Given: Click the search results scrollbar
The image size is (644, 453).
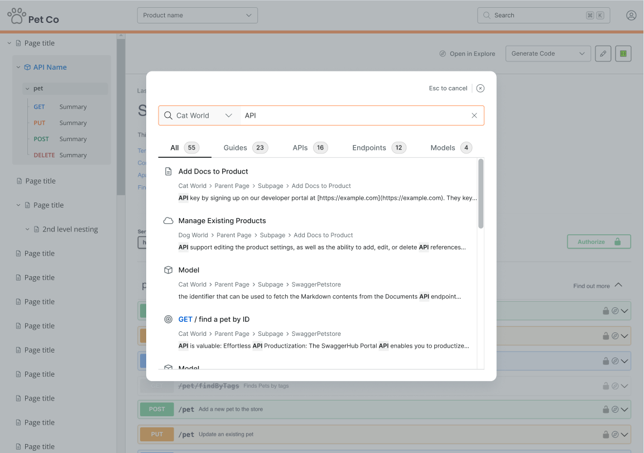Looking at the screenshot, I should tap(480, 194).
